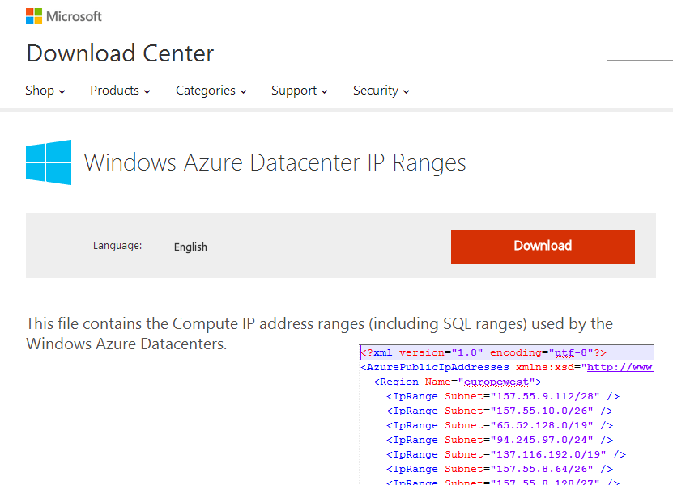Select subnet 157.55.9.112/28 in the XML

click(543, 395)
